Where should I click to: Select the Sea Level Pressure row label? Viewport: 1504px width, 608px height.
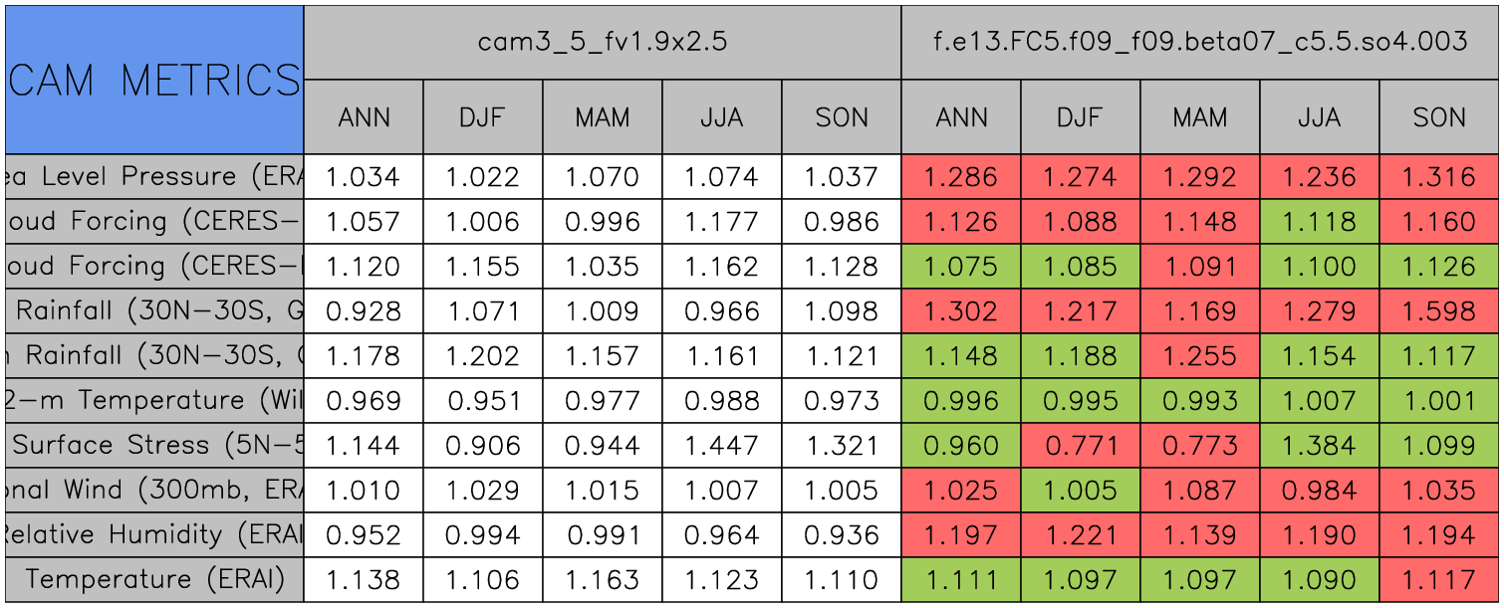coord(154,177)
